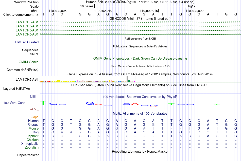Click 'Multiz Alignments of 100 Vertebrates' title

point(140,114)
